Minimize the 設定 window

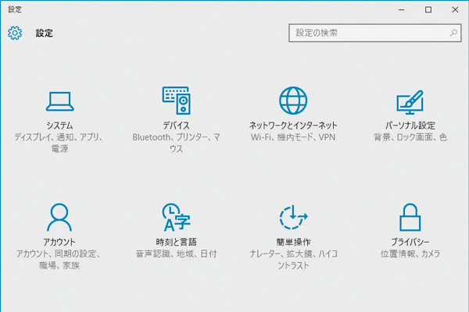click(402, 10)
